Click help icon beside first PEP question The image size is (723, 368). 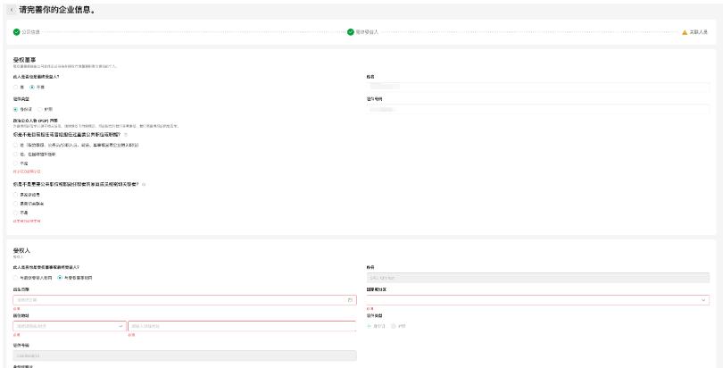coord(126,135)
